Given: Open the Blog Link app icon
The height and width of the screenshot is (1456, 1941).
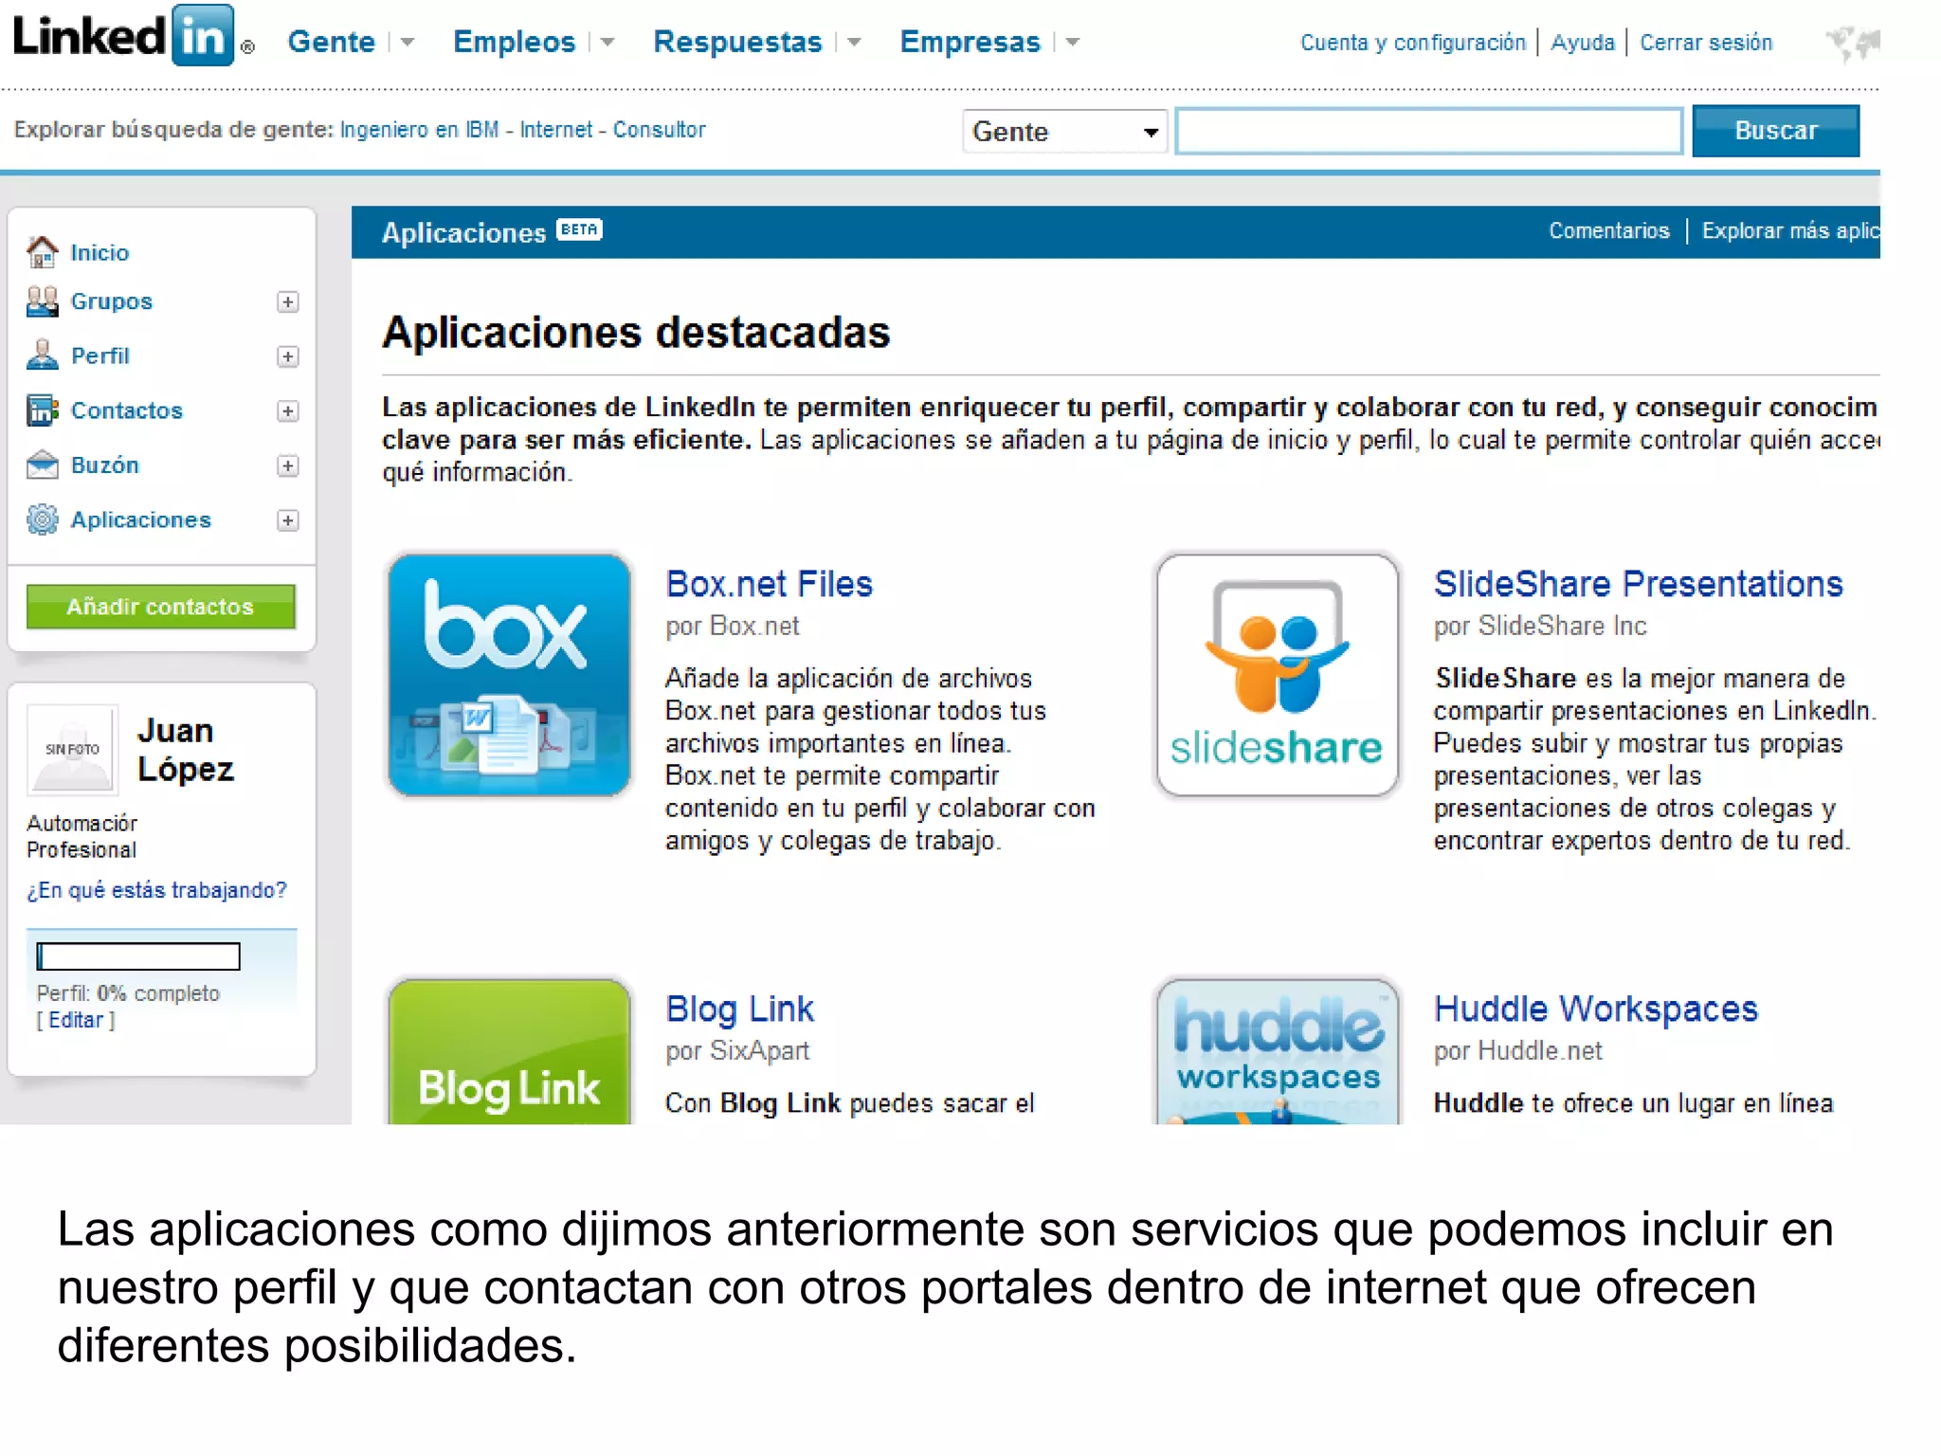Looking at the screenshot, I should point(510,1052).
